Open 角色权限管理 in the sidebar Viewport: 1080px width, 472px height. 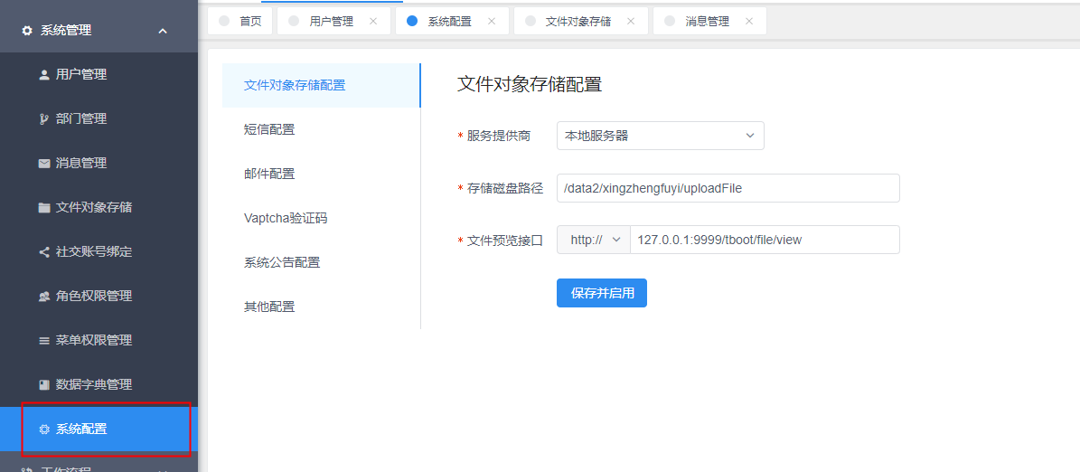click(x=99, y=296)
